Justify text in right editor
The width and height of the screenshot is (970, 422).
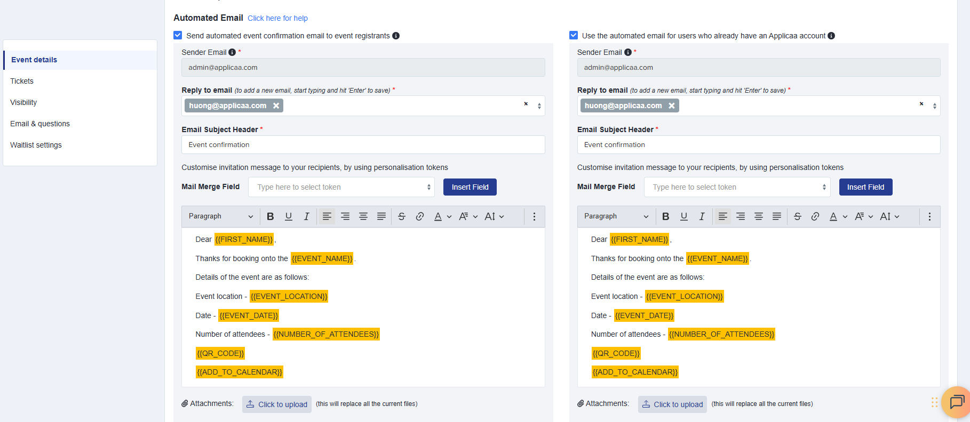click(777, 216)
